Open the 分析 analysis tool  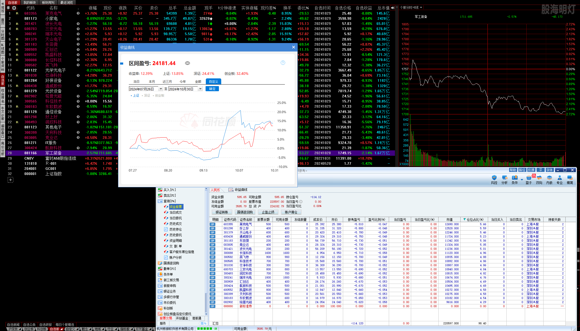(504, 180)
